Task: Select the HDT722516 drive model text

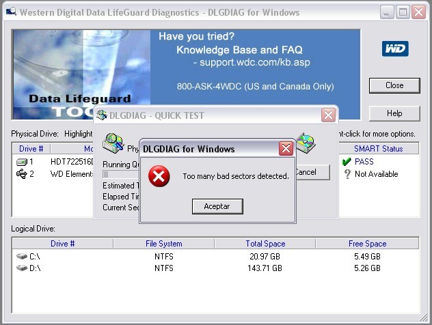Action: 72,162
